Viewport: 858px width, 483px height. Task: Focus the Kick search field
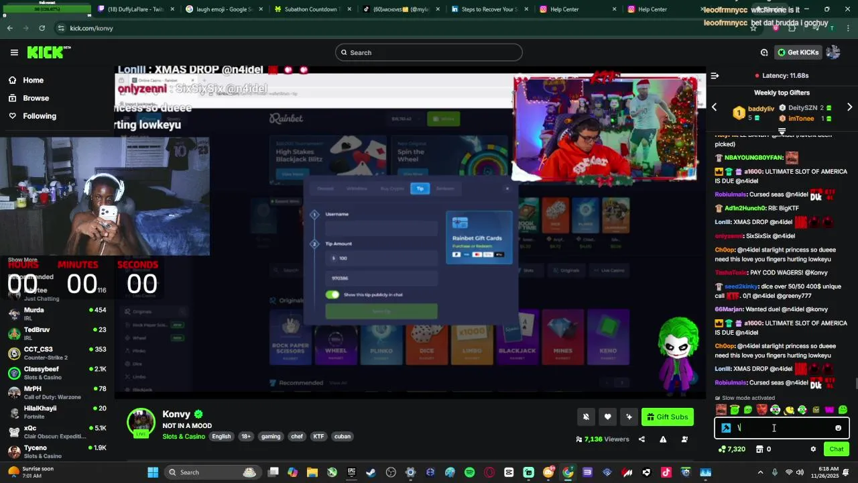(429, 52)
